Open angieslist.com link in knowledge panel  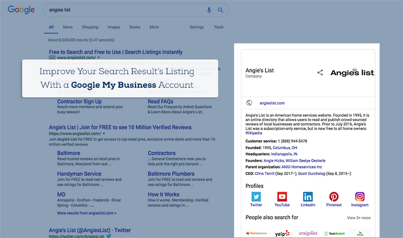[272, 103]
